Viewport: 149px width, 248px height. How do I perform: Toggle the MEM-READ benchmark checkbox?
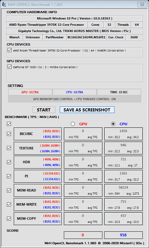9,190
